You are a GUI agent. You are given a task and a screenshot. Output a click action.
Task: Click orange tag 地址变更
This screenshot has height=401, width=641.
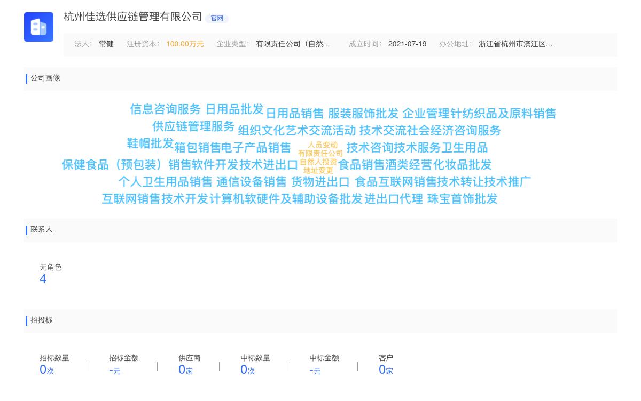tap(318, 171)
